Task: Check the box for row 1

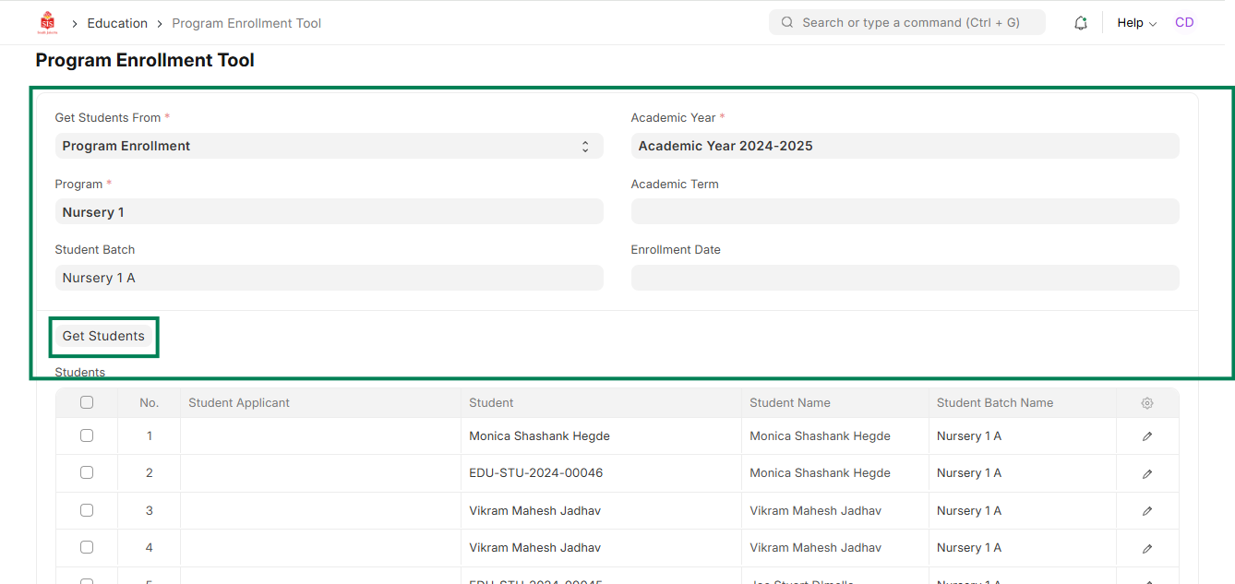Action: pyautogui.click(x=87, y=435)
